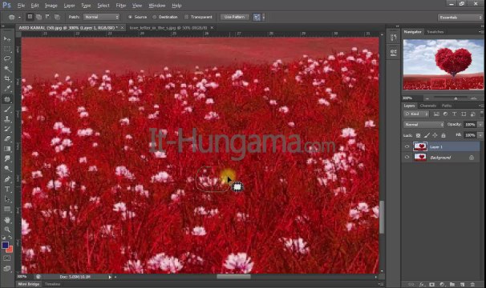This screenshot has width=486, height=288.
Task: Filter layers by pixel kind
Action: click(436, 114)
